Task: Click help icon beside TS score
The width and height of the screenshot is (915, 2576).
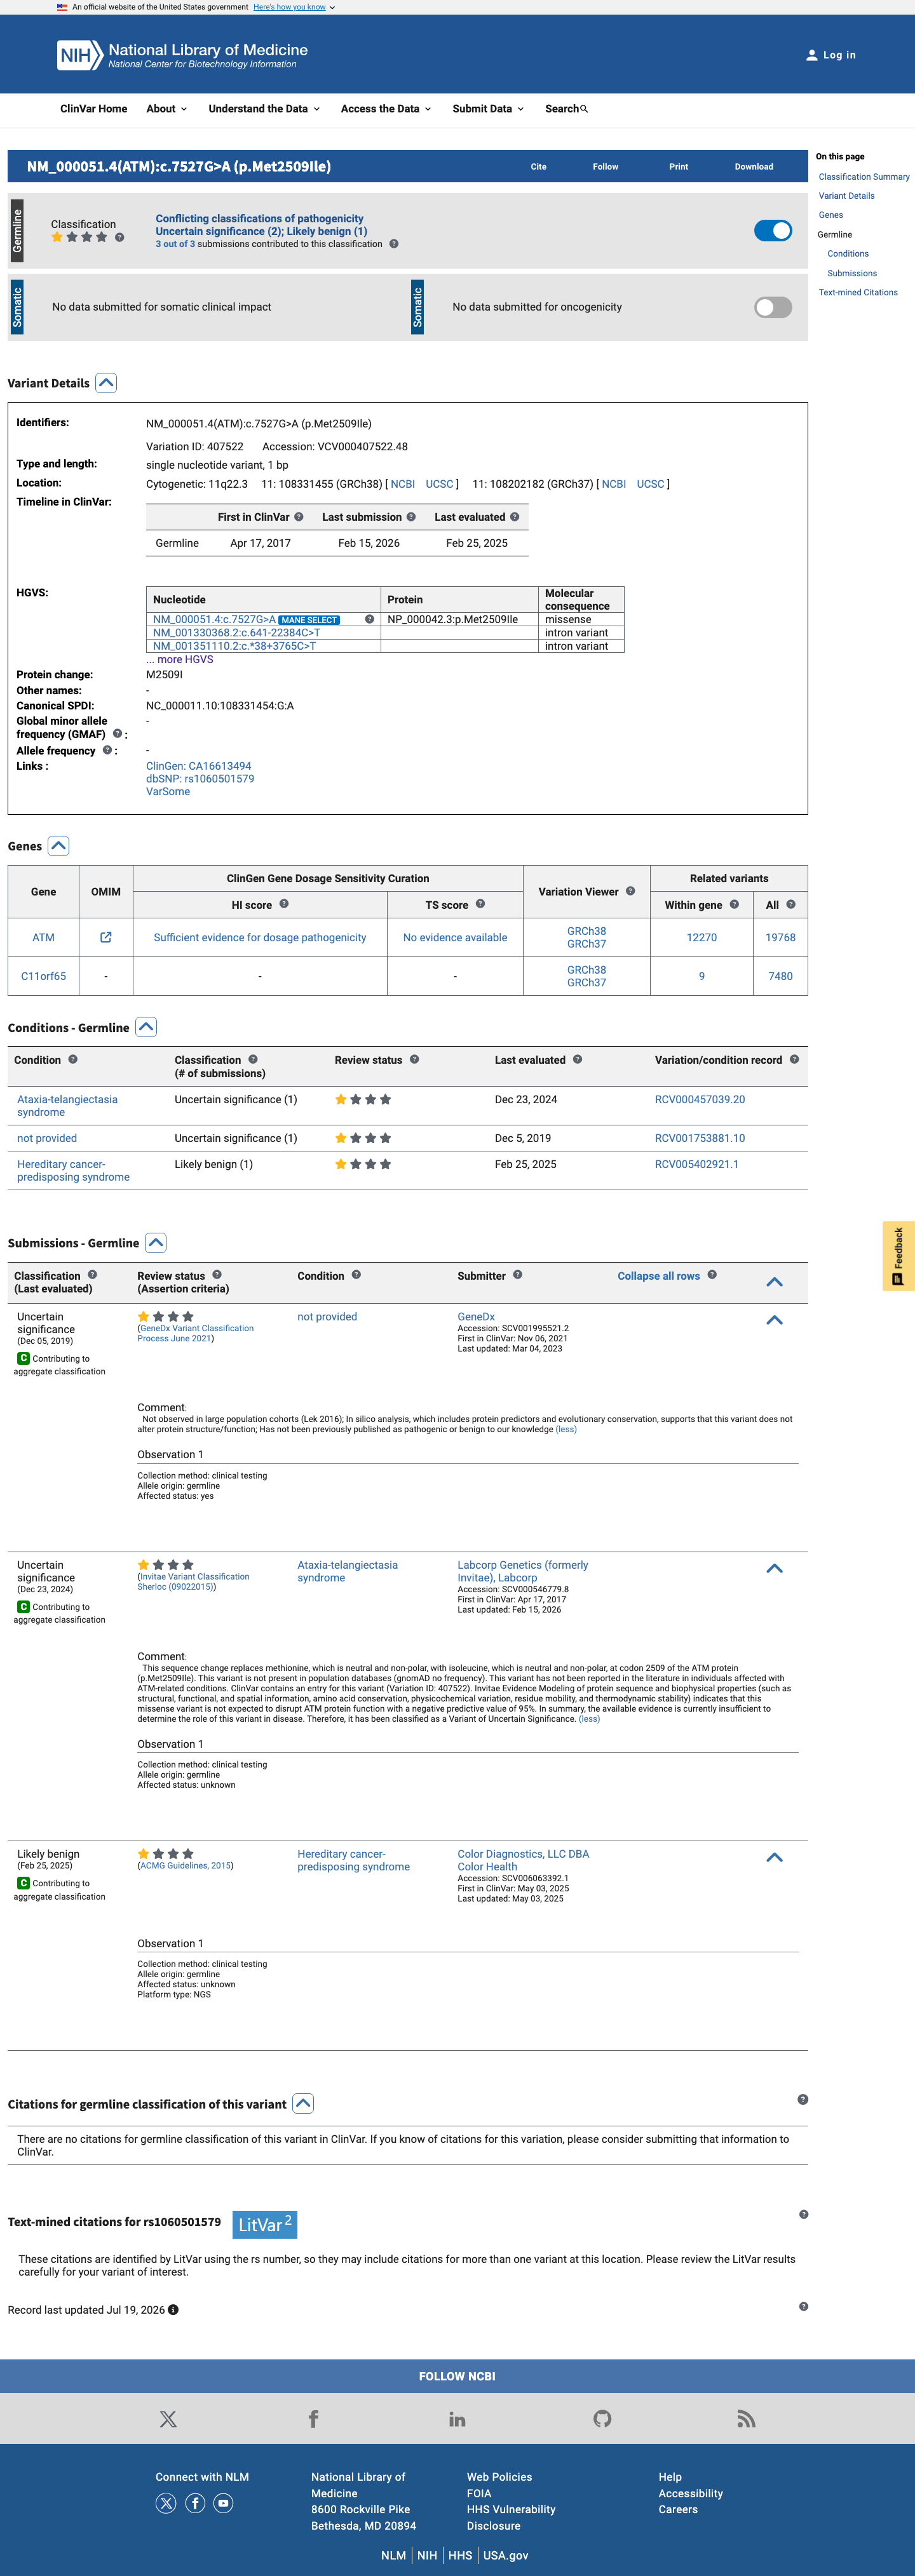Action: point(480,904)
